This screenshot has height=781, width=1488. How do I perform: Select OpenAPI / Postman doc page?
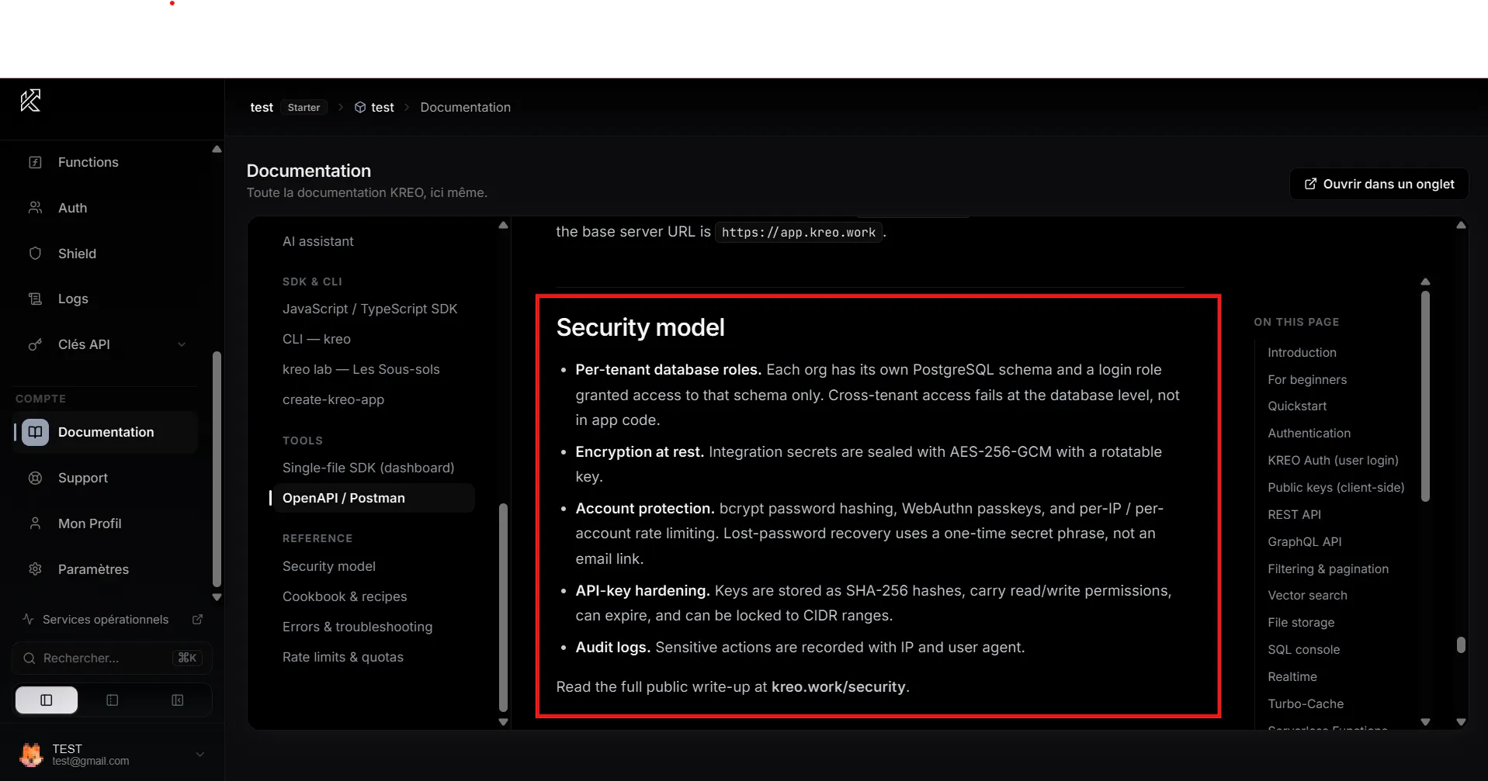click(373, 498)
